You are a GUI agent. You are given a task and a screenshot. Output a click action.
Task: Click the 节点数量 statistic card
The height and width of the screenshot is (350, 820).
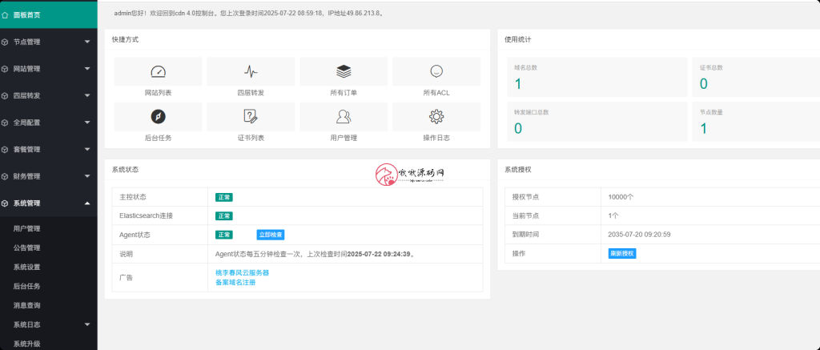tap(756, 122)
